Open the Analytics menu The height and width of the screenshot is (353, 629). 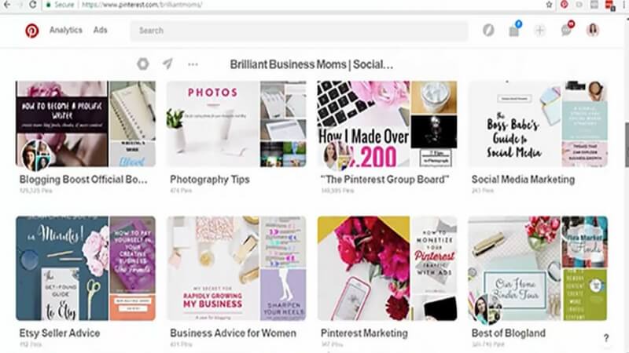click(65, 31)
